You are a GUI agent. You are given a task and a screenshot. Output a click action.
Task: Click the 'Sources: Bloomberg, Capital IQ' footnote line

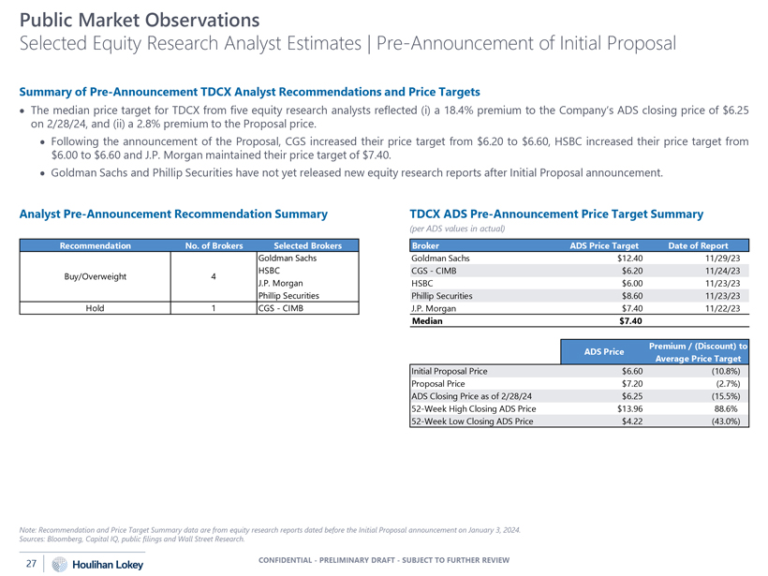132,539
